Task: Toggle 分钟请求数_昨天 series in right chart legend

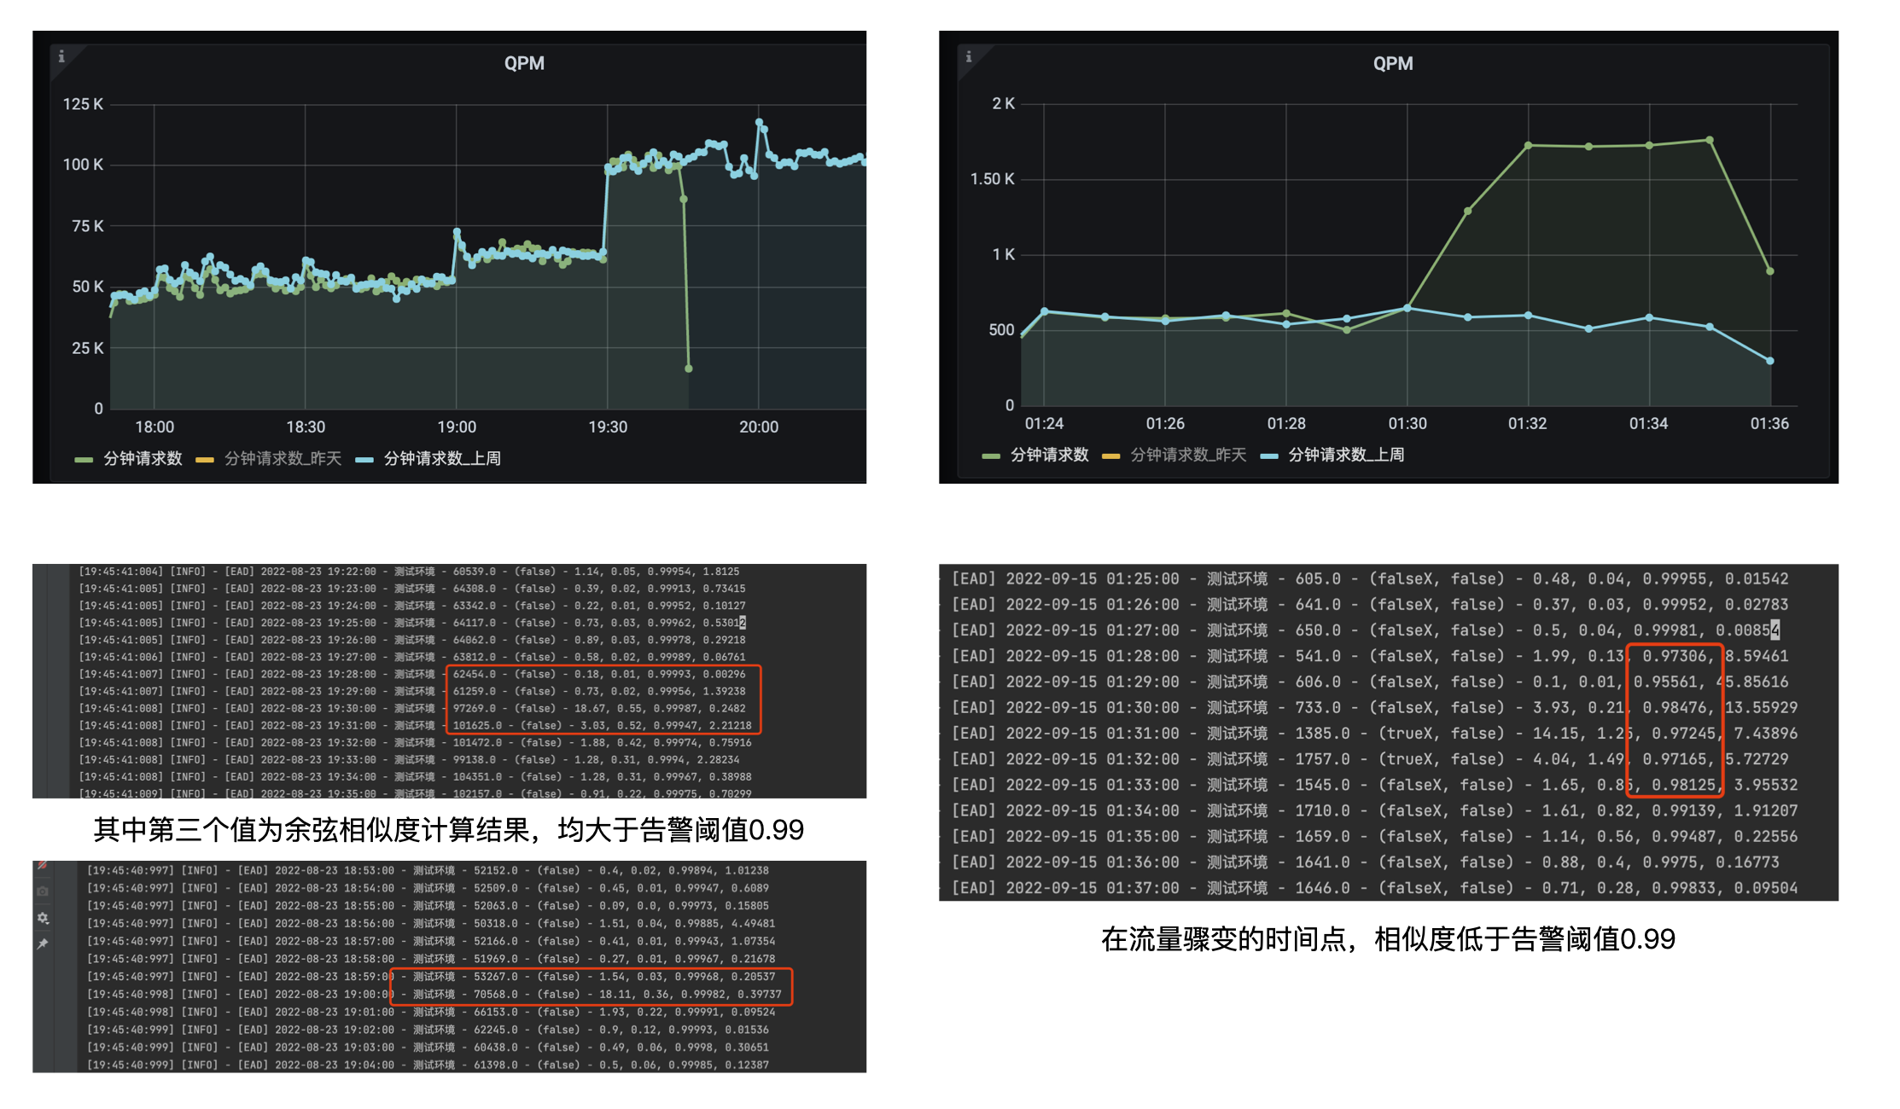Action: (1188, 456)
